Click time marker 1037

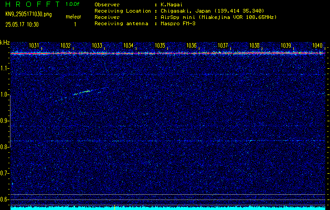[223, 45]
